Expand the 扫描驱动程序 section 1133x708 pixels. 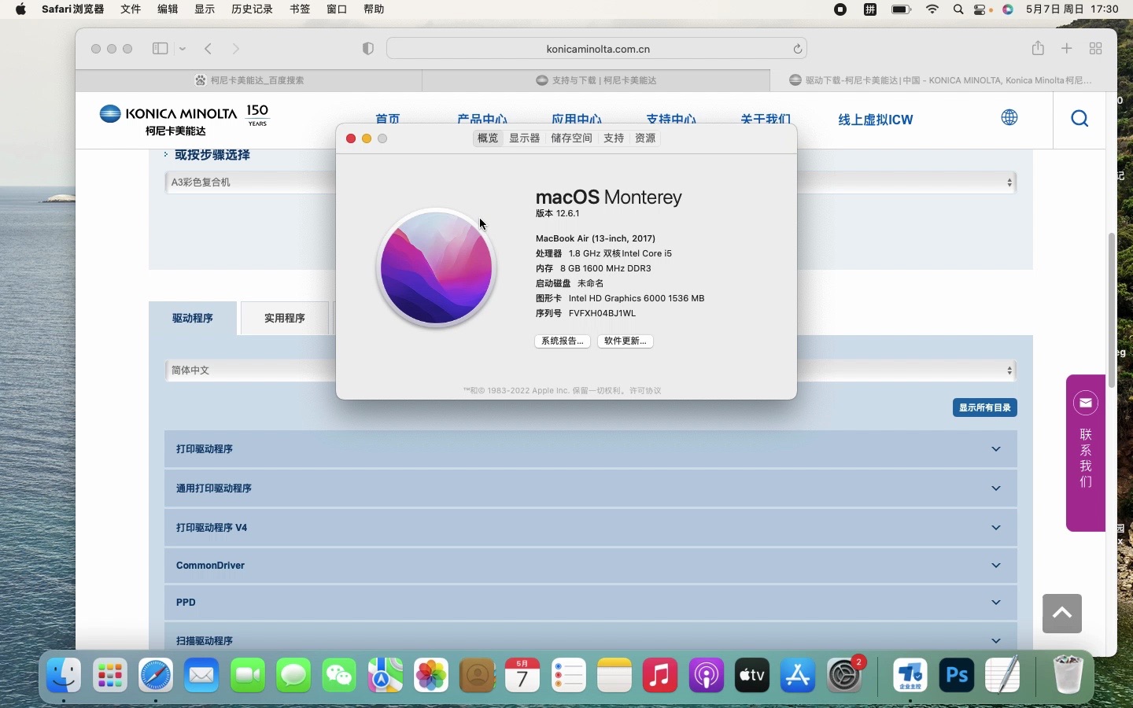click(x=590, y=639)
